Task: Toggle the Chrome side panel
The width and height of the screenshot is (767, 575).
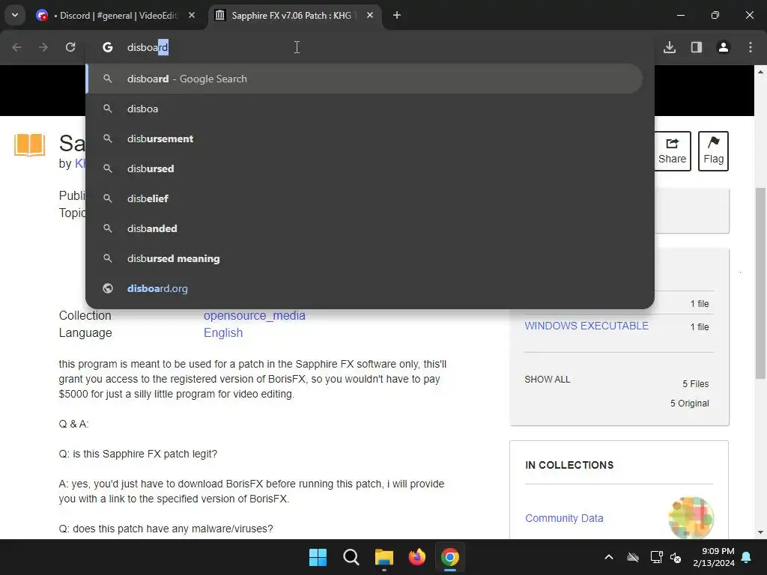Action: tap(697, 47)
